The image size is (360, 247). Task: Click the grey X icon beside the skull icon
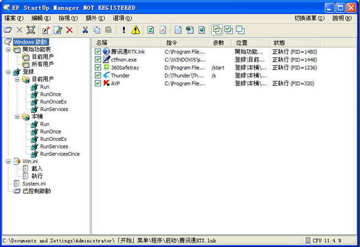tap(19, 30)
